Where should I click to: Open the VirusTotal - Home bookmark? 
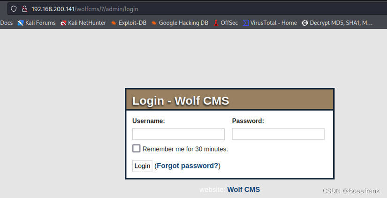pyautogui.click(x=270, y=23)
